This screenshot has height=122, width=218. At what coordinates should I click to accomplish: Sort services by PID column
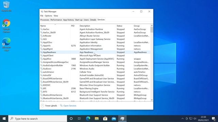[x=75, y=26]
